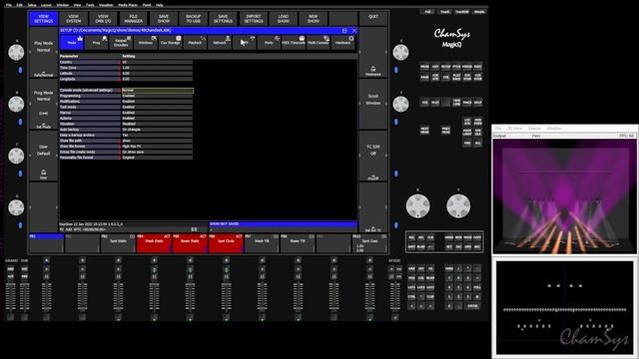Click encoder wheel C
The width and height of the screenshot is (639, 359).
tap(16, 156)
